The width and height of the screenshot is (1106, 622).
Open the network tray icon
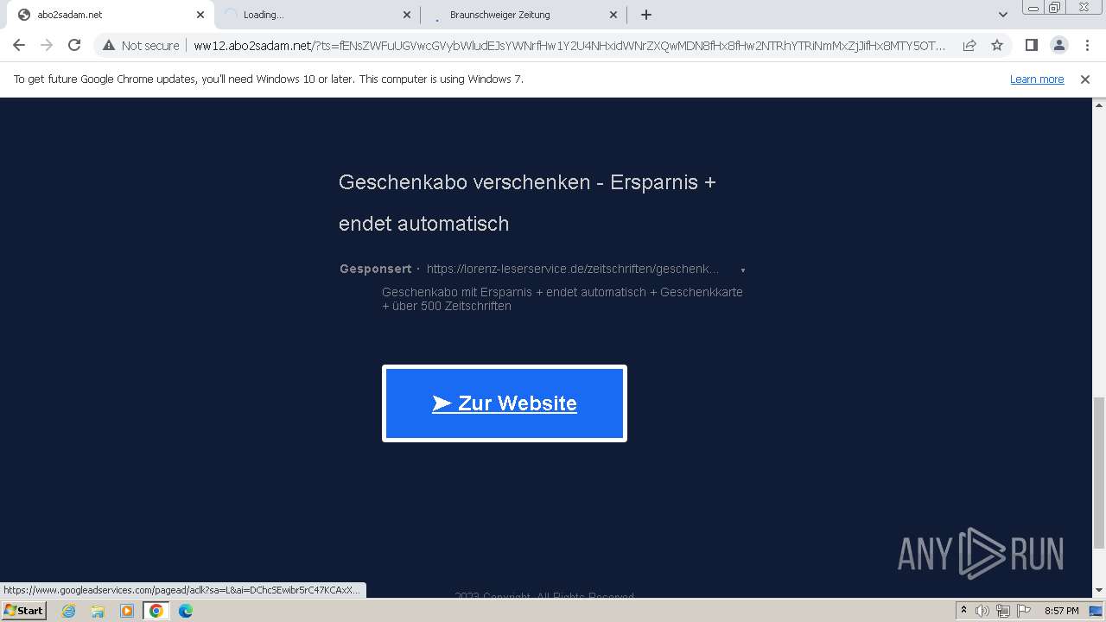pos(1003,611)
